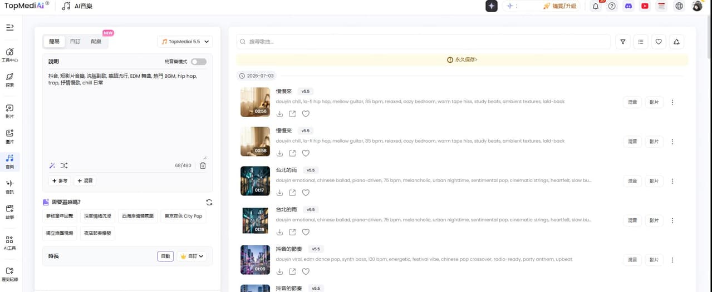Open more options for 00:56 慢慢來
The image size is (712, 292).
coord(672,102)
